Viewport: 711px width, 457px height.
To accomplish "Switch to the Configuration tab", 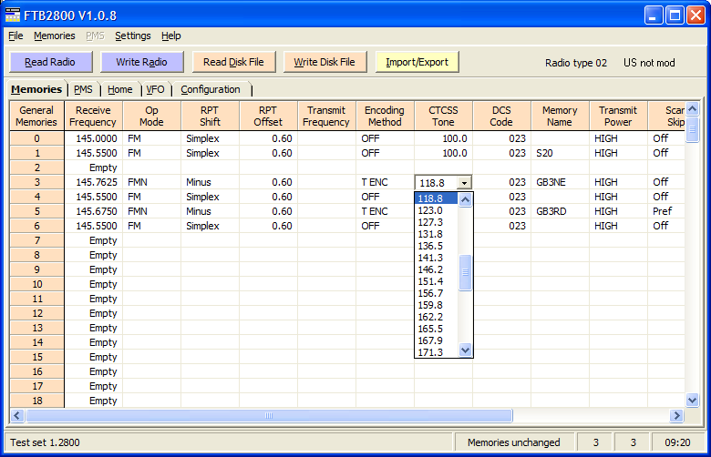I will (211, 89).
